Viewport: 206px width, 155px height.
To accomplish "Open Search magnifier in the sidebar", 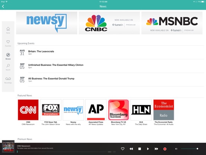I will [x=8, y=67].
